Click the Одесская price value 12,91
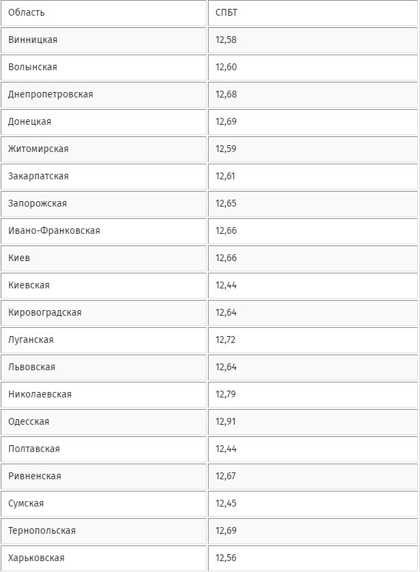This screenshot has width=420, height=572. click(226, 421)
